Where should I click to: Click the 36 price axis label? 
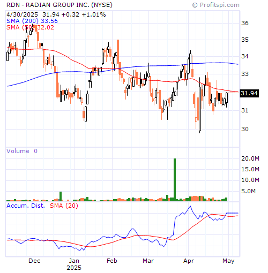(245, 23)
